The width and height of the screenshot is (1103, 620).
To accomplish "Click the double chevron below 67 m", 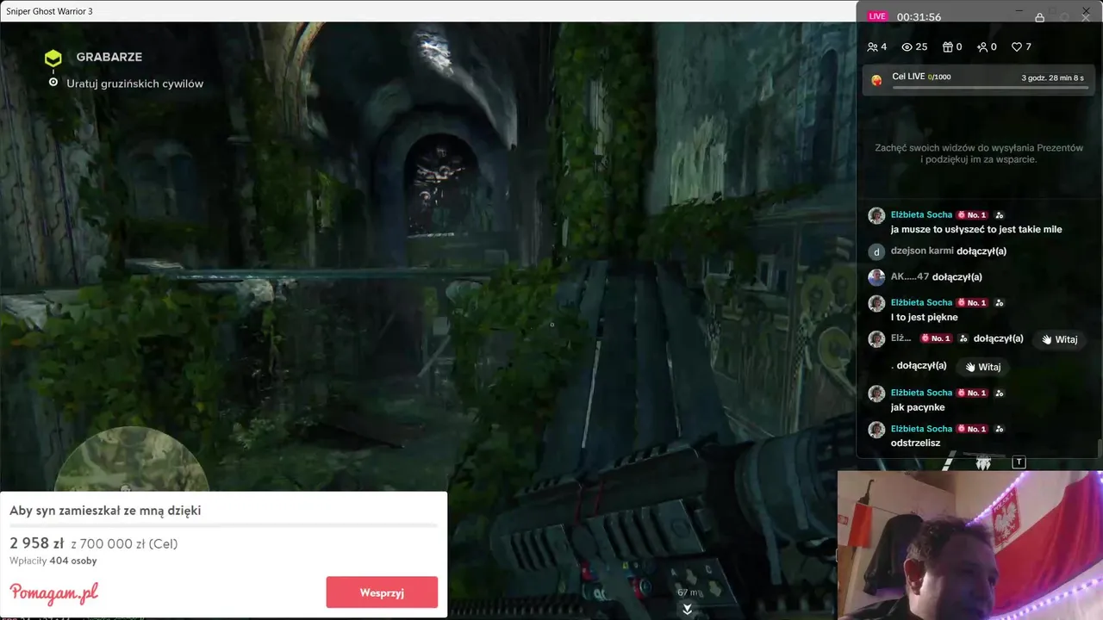I will tap(688, 609).
